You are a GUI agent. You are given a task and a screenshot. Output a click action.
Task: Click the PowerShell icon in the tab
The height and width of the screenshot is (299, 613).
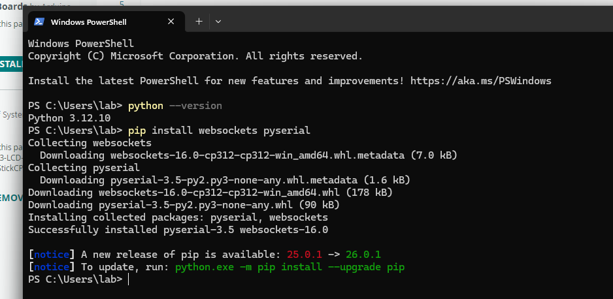click(39, 22)
